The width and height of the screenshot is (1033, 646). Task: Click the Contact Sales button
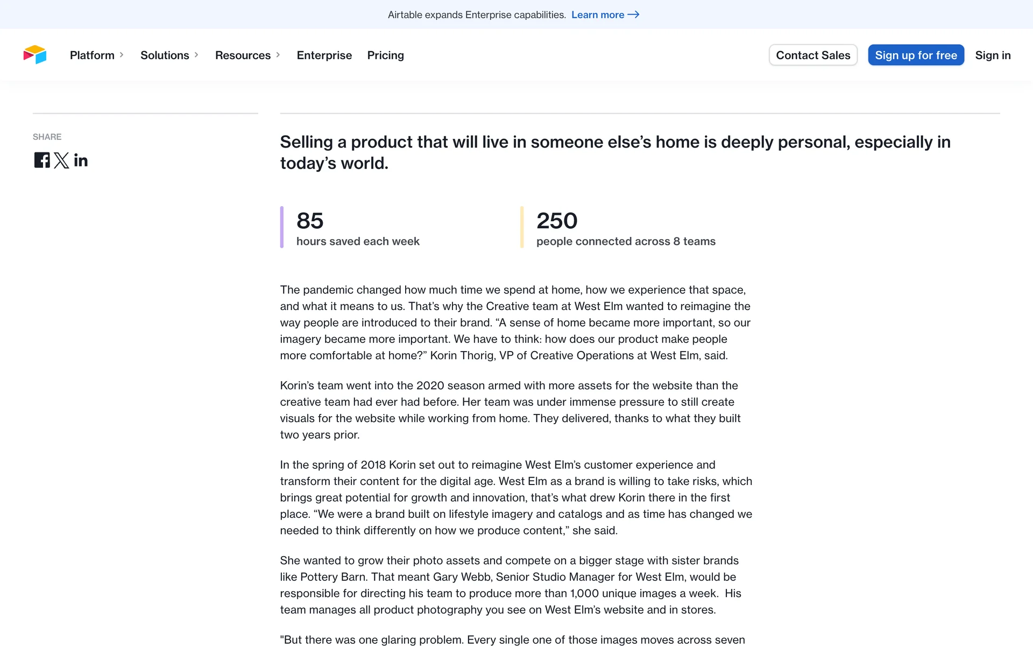pyautogui.click(x=813, y=55)
